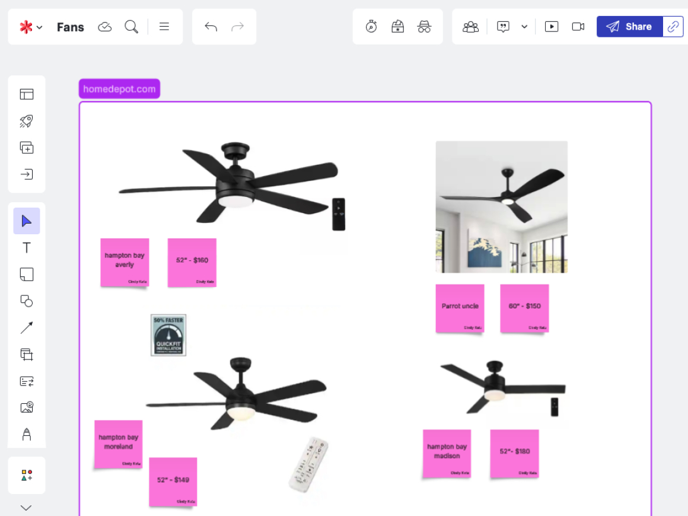Toggle private (incognito) mode glasses icon

point(424,27)
